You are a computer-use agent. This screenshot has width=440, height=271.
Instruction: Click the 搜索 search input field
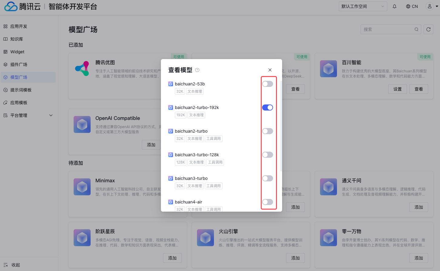[391, 29]
